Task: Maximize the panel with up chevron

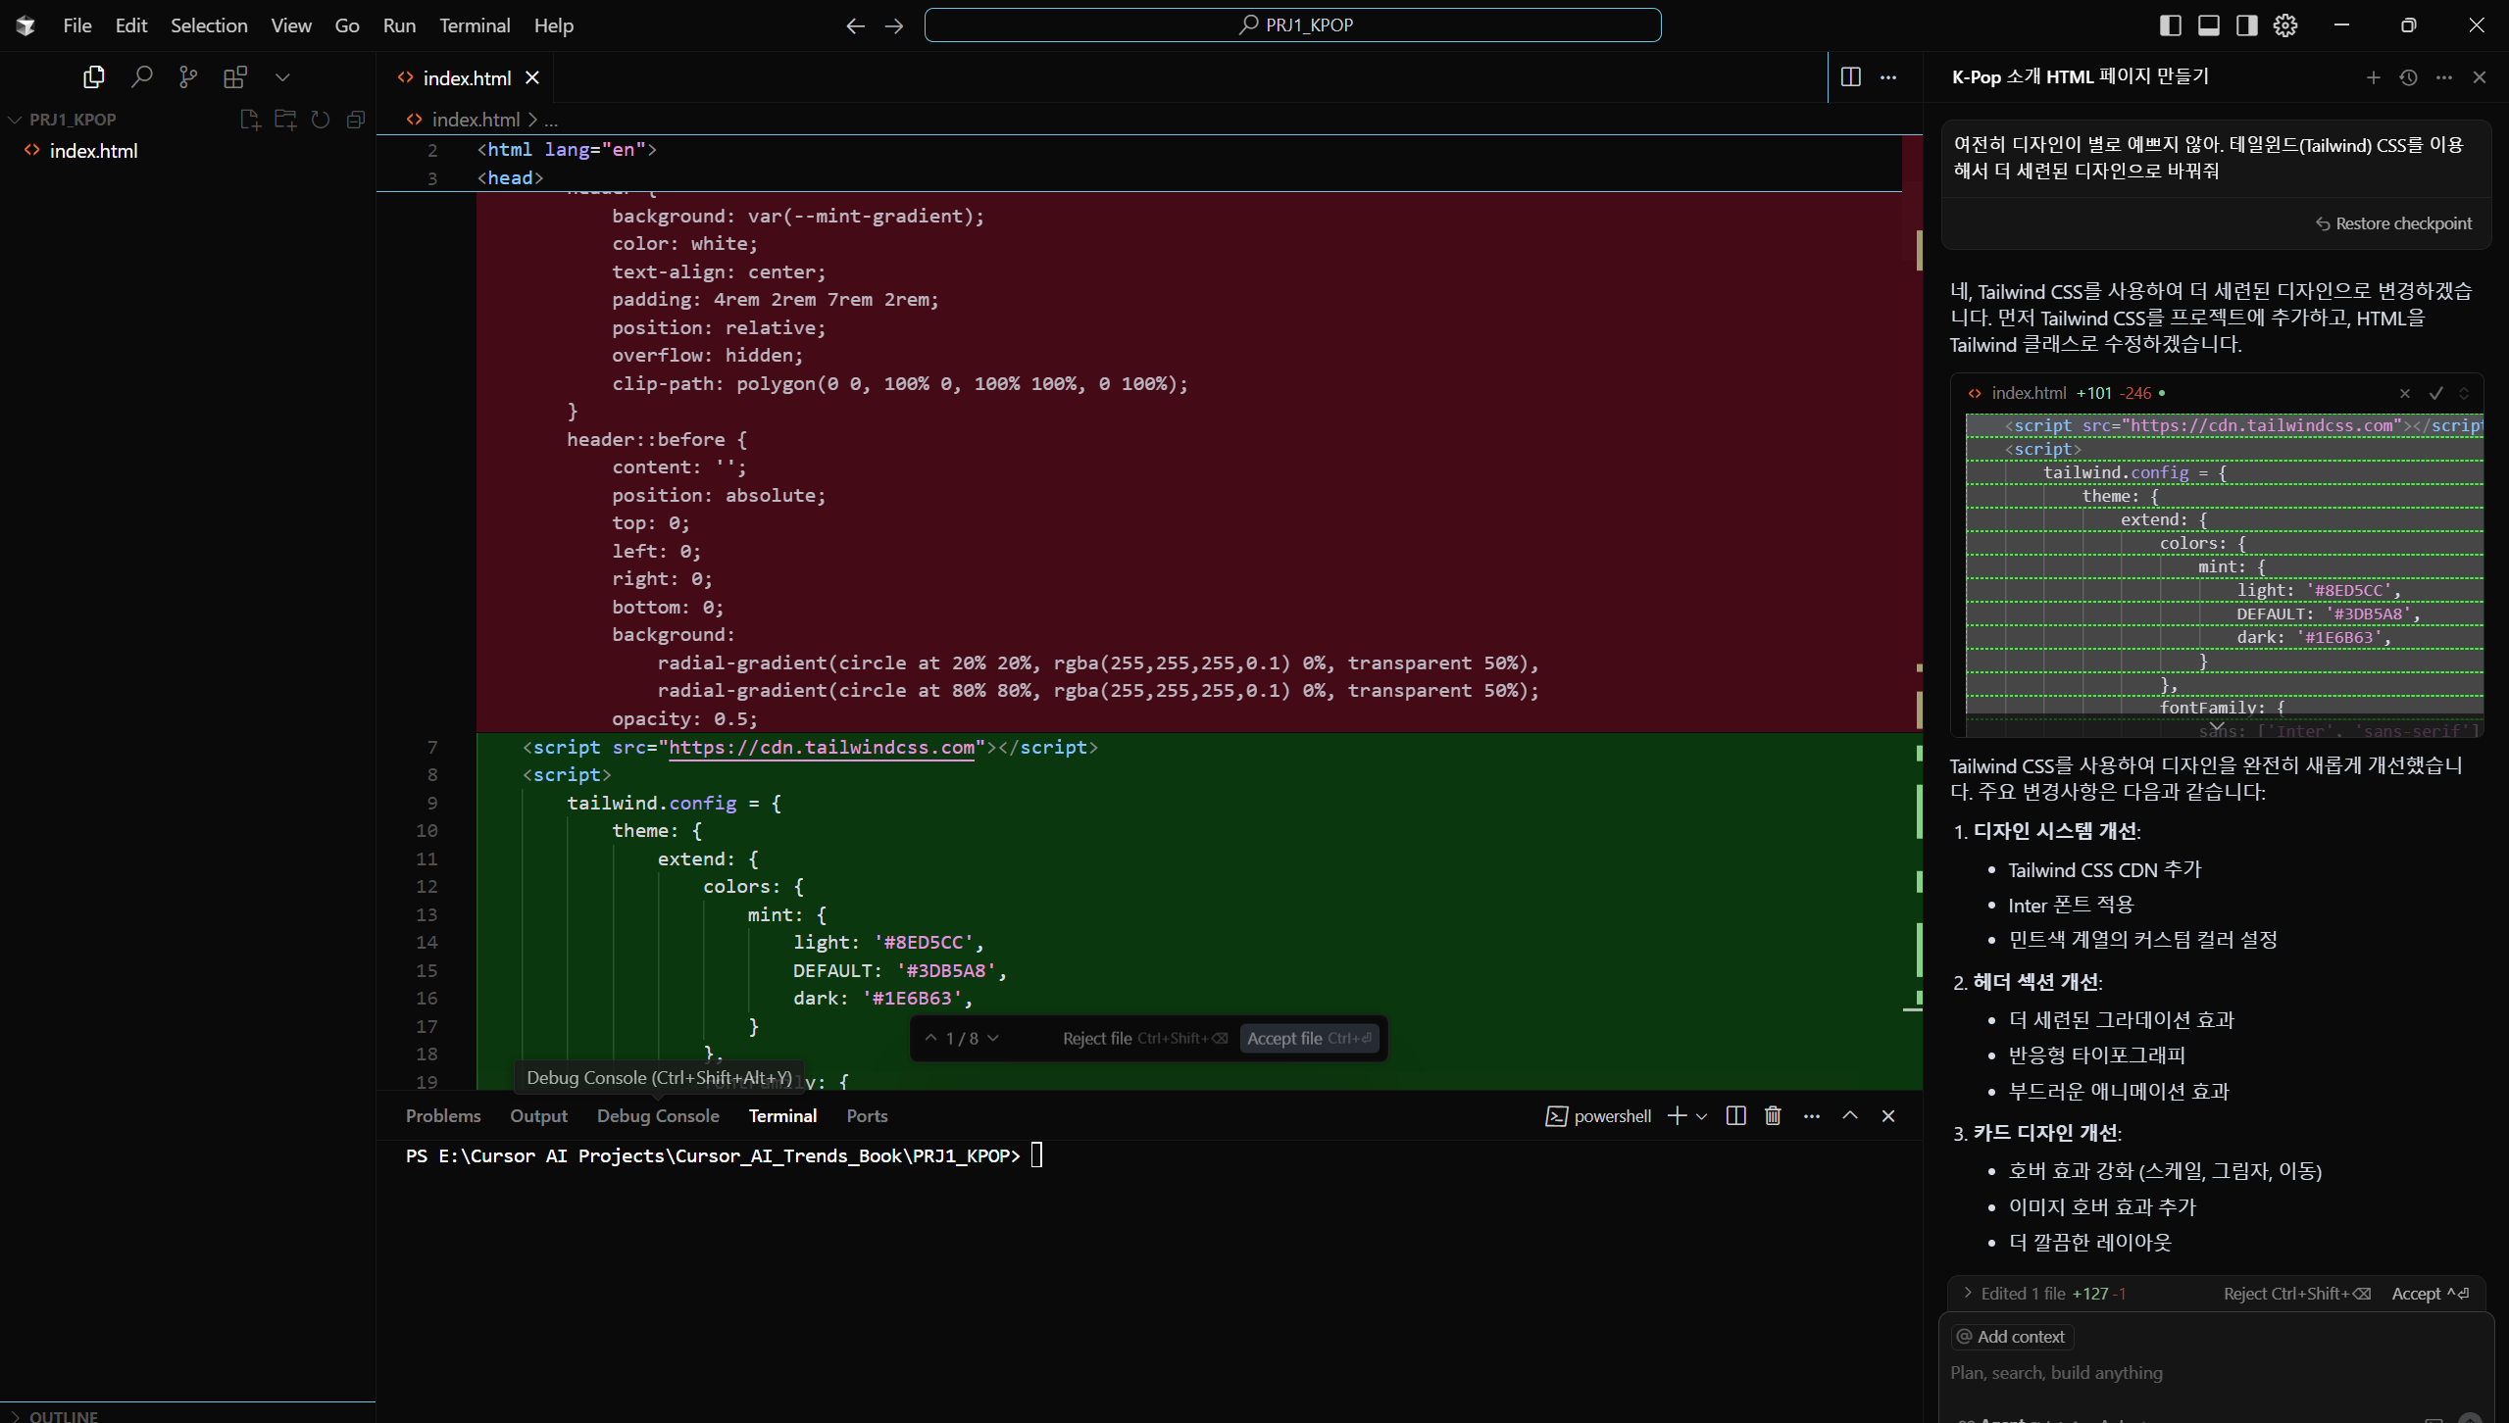Action: click(1850, 1115)
